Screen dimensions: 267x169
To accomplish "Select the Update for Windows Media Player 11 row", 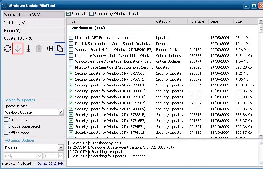I will [x=113, y=56].
